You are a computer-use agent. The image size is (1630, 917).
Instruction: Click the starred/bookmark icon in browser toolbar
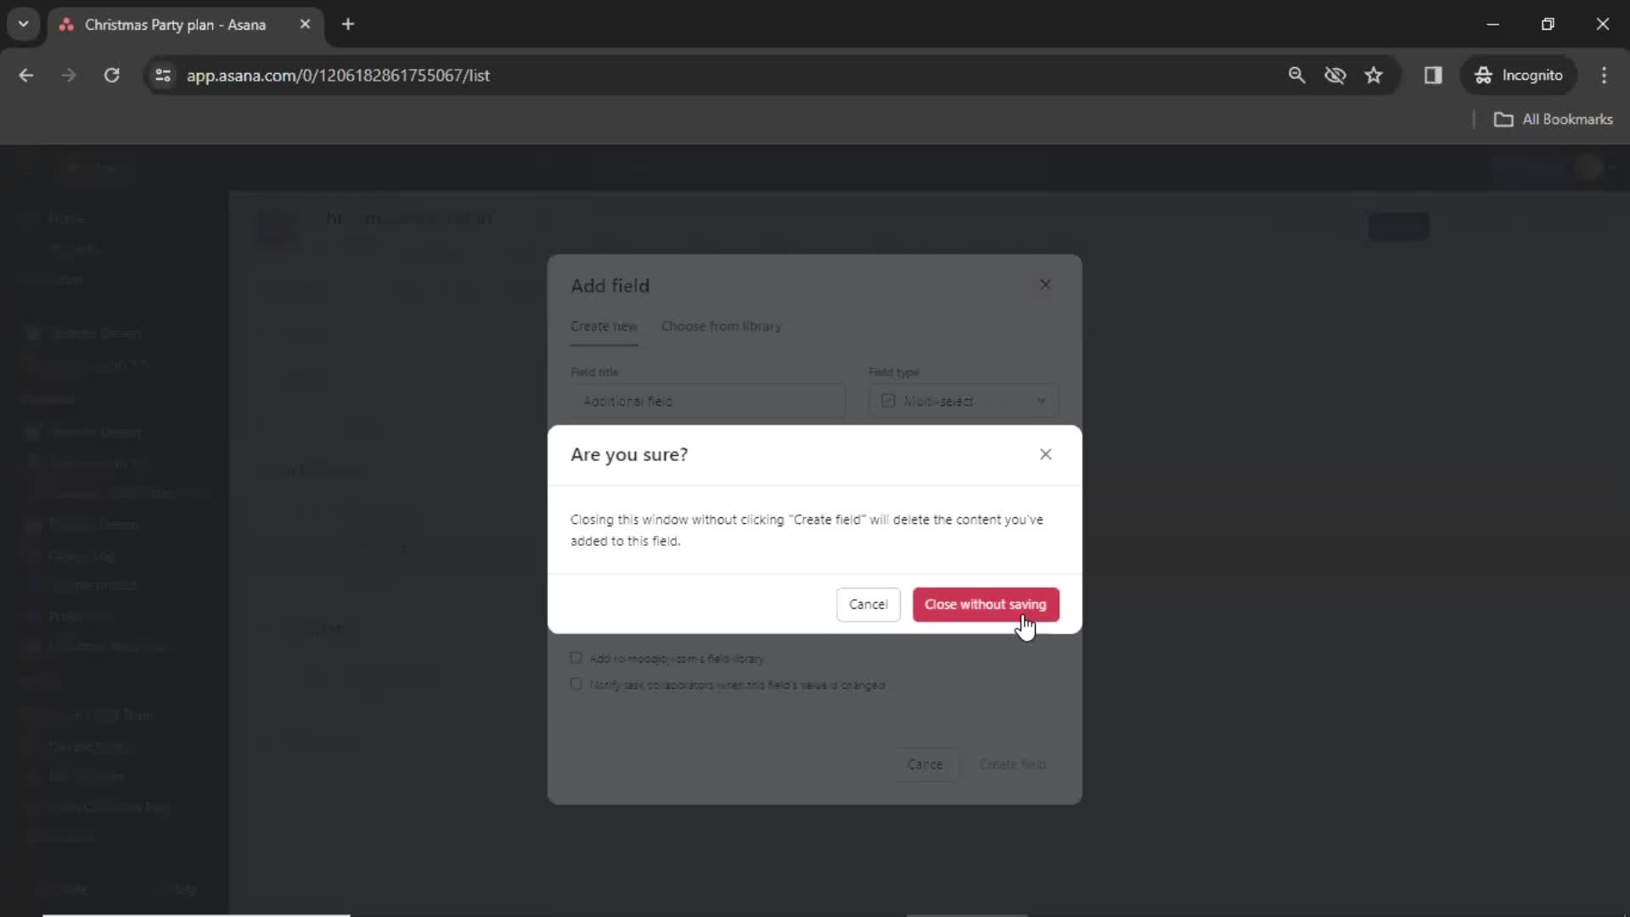[x=1374, y=75]
